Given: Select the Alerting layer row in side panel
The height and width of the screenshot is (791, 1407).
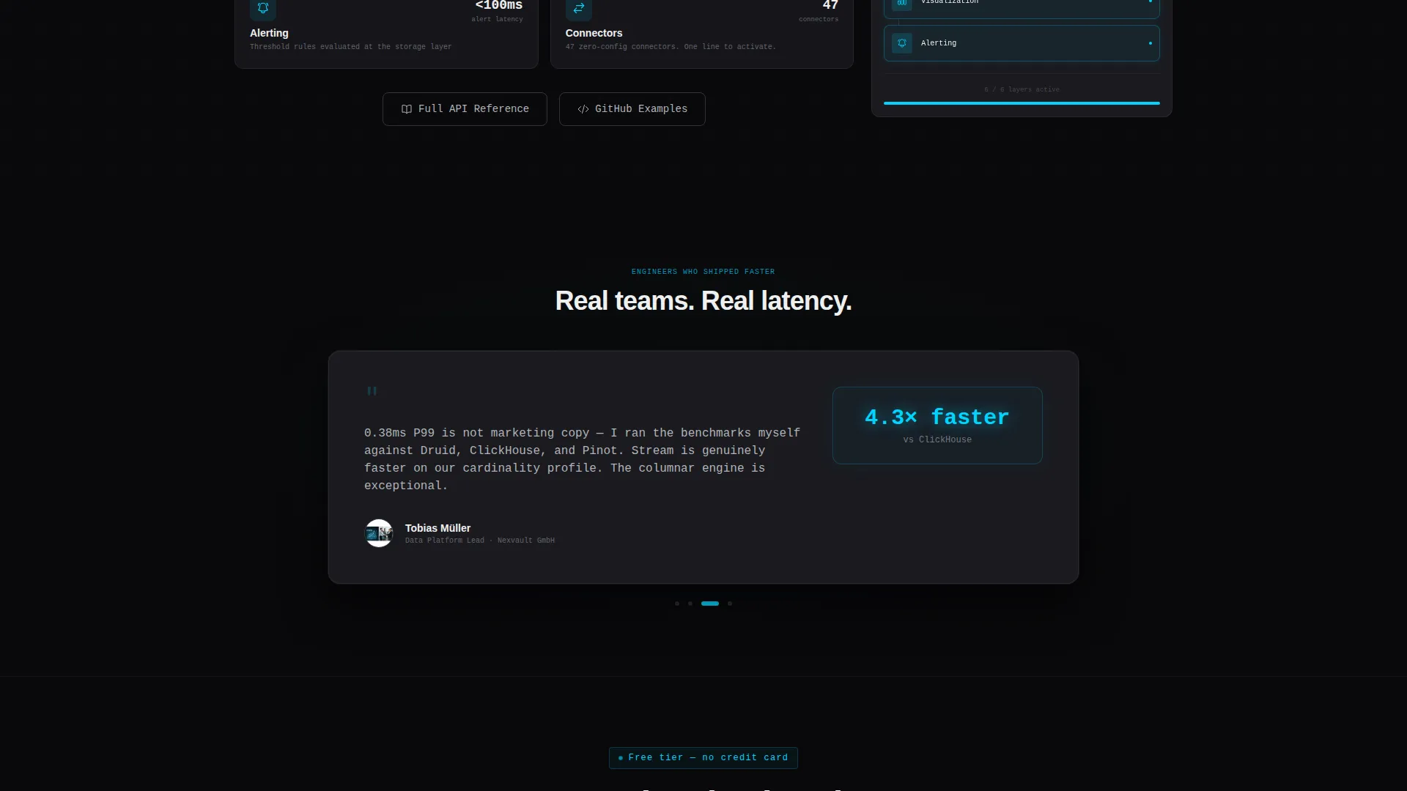Looking at the screenshot, I should (1022, 43).
